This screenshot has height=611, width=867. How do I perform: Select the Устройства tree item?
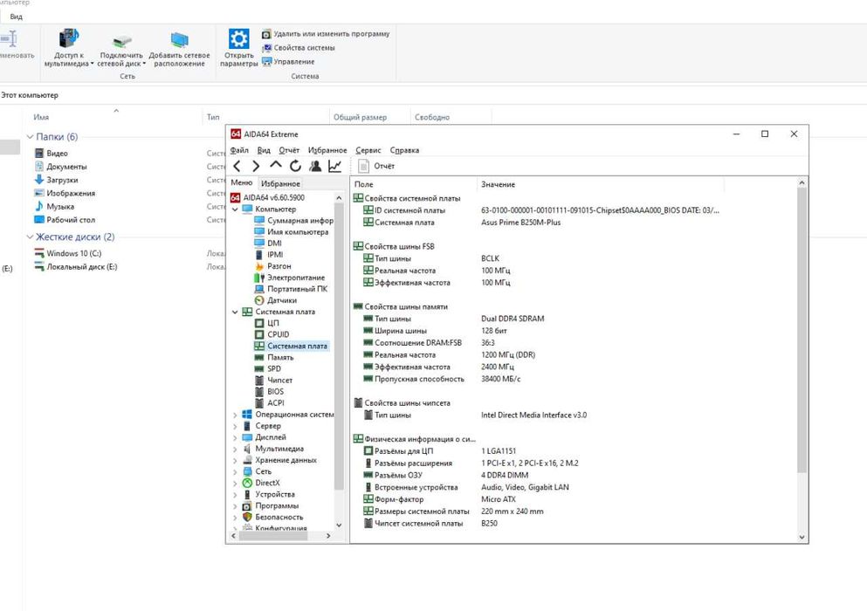[269, 494]
